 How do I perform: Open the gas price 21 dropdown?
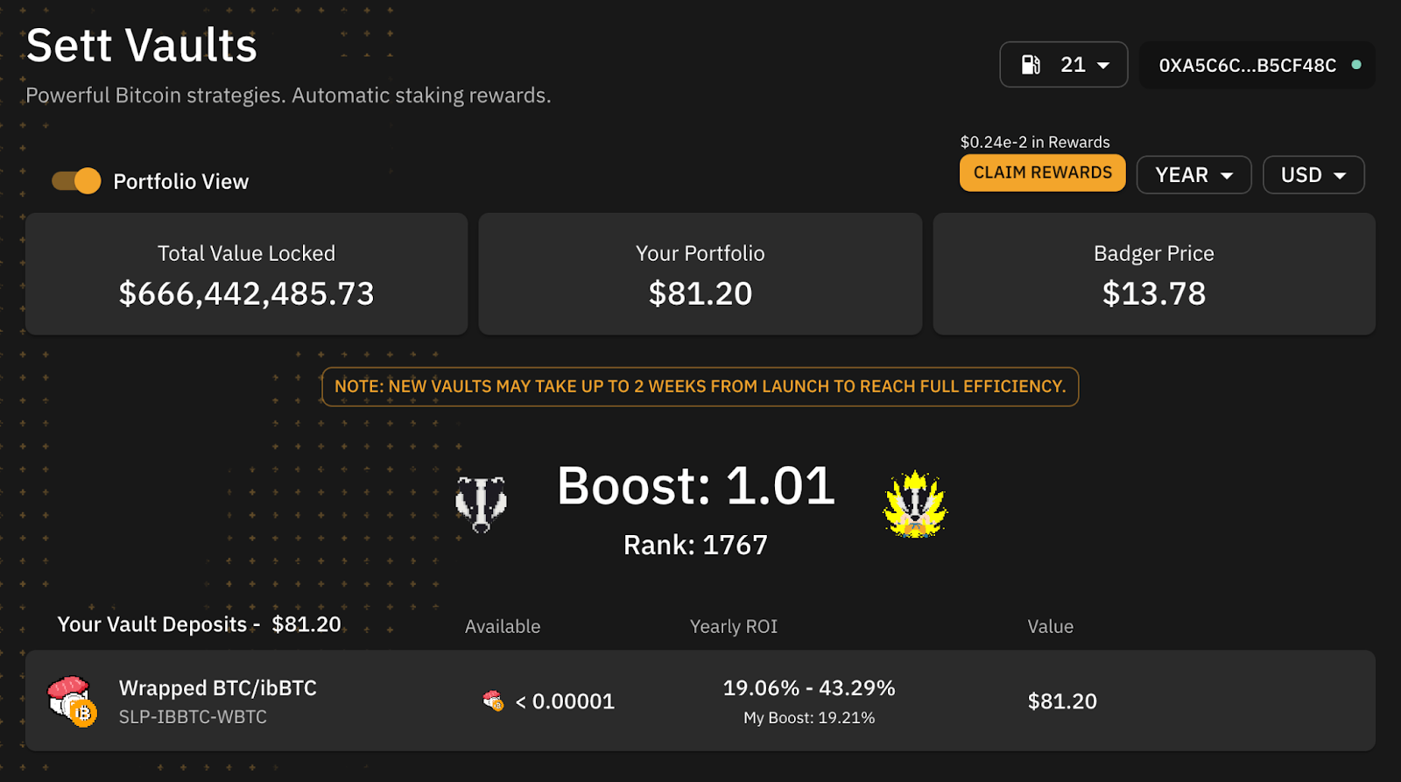pos(1064,65)
